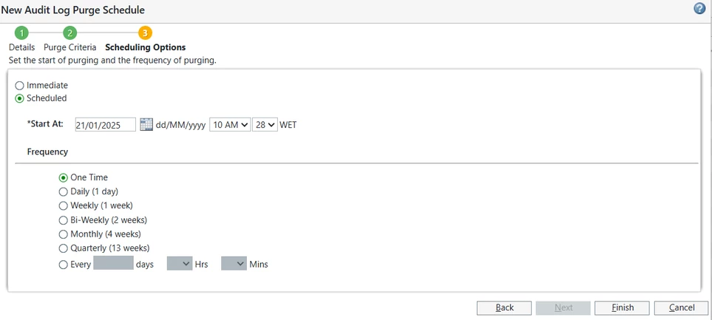Open the calendar date picker icon
This screenshot has width=712, height=320.
click(x=146, y=124)
